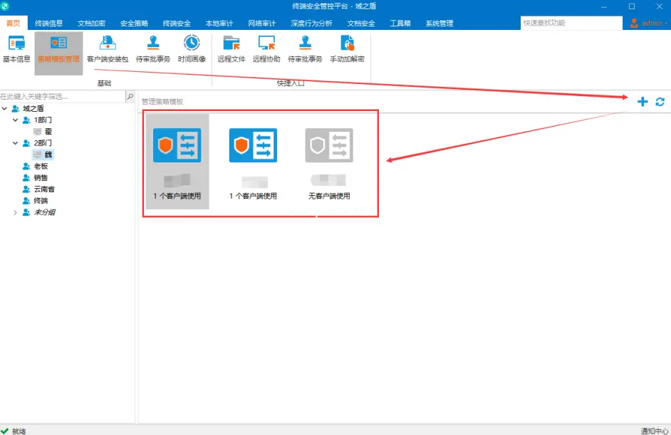Open 基本信息 in the ribbon
The image size is (671, 435).
pos(16,48)
